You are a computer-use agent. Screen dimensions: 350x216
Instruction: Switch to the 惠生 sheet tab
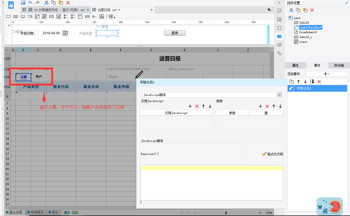click(54, 213)
